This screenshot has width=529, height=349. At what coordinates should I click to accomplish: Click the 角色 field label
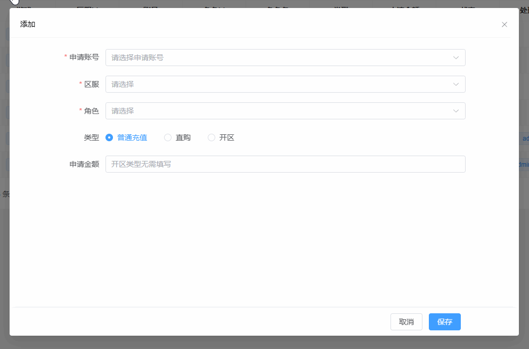coord(92,111)
